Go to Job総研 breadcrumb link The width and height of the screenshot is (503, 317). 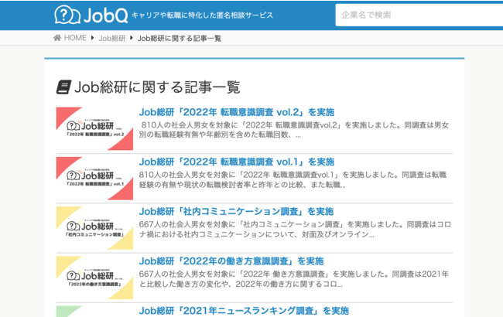113,38
